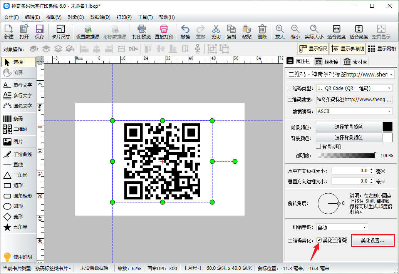The width and height of the screenshot is (399, 274).
Task: Switch to the 模板库 template library tab
Action: (x=327, y=62)
